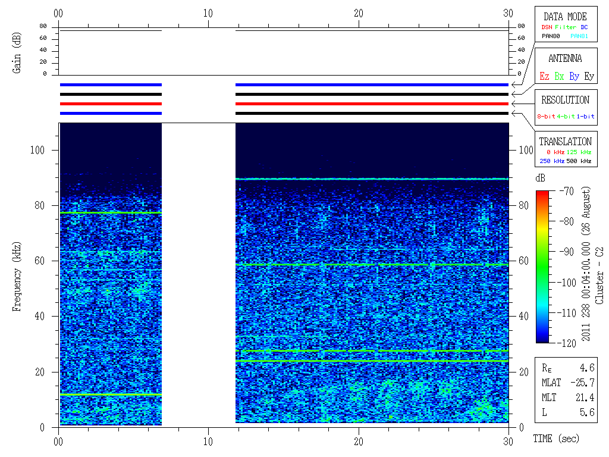Screen dimensions: 609x457
Task: Click the blue By antenna label
Action: (x=574, y=77)
